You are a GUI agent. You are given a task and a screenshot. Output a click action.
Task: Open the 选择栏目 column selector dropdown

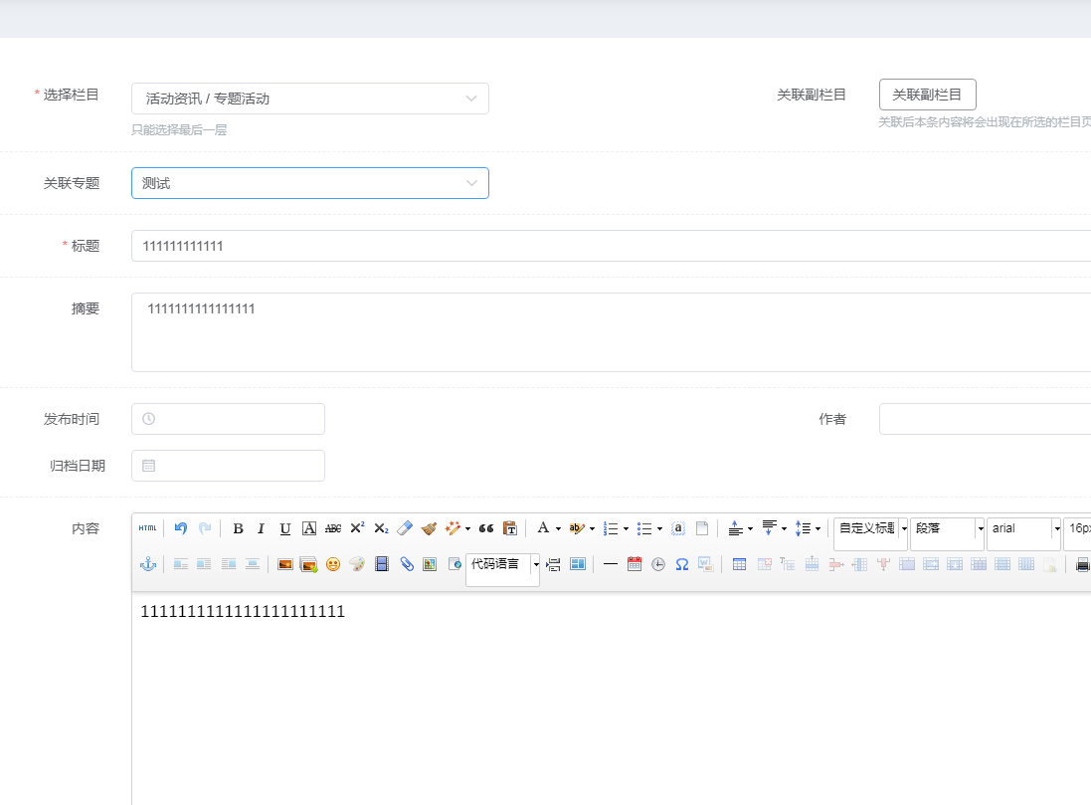pos(309,99)
